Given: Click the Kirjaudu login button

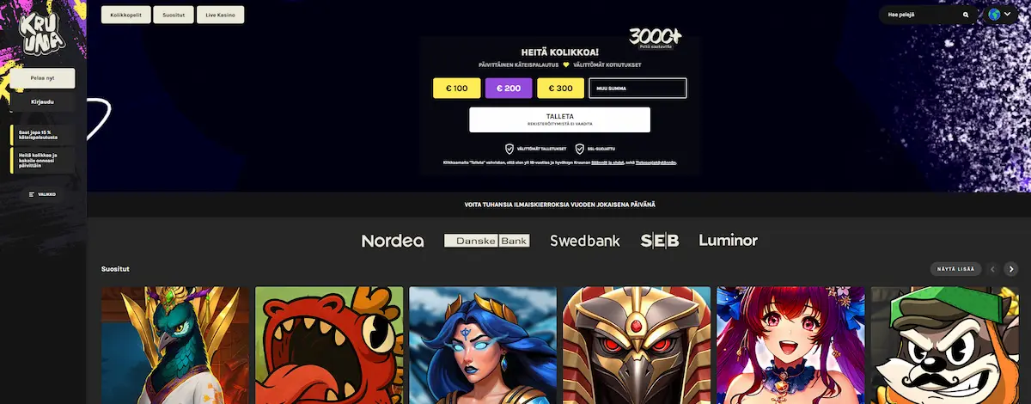Looking at the screenshot, I should (x=42, y=101).
